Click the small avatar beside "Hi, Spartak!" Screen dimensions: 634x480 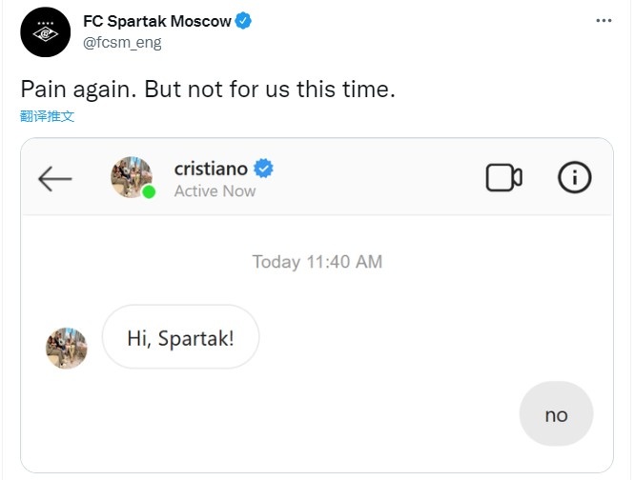67,348
